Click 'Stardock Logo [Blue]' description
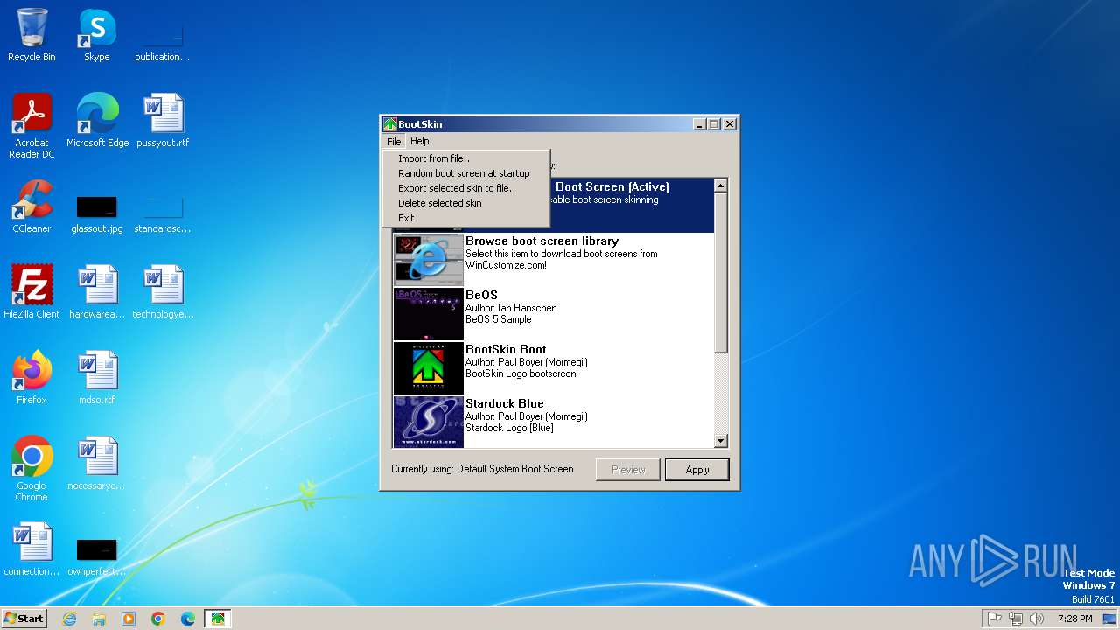Image resolution: width=1120 pixels, height=630 pixels. pos(509,428)
